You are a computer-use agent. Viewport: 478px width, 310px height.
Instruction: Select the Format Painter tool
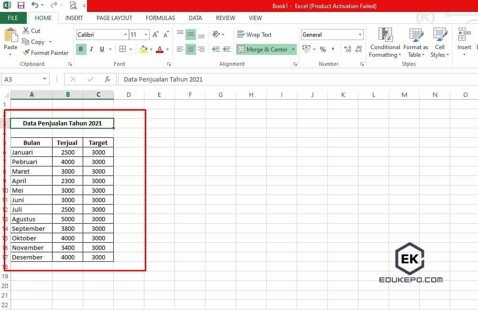[x=45, y=52]
